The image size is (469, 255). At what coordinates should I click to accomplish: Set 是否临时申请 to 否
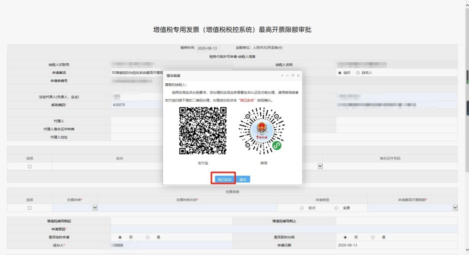(120, 237)
